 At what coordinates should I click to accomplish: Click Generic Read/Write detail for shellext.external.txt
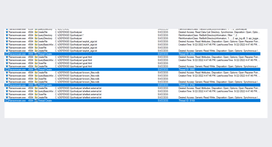pos(219,98)
